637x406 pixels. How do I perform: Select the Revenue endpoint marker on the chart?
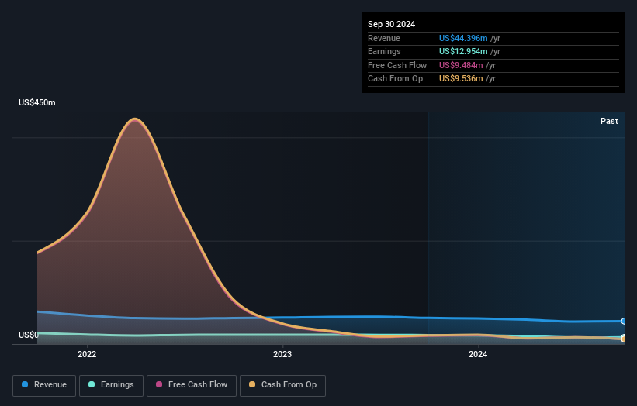[624, 322]
